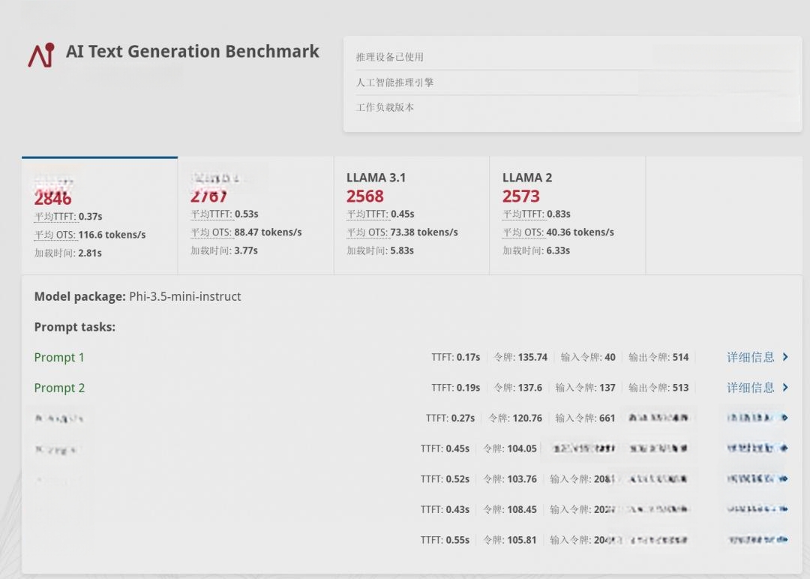The width and height of the screenshot is (810, 579).
Task: Click the 令牌: 120.76 value
Action: coord(515,418)
